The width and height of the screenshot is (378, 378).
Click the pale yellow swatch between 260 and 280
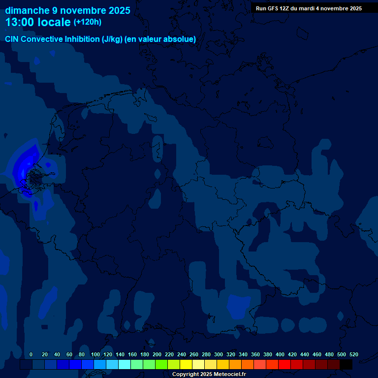point(198,364)
